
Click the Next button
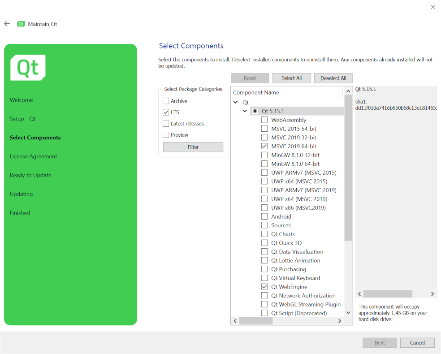coord(380,343)
